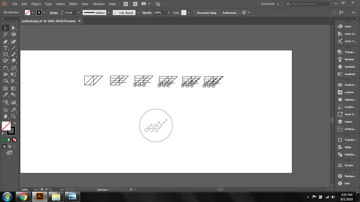The width and height of the screenshot is (360, 202).
Task: Activate the Type tool
Action: (x=5, y=48)
